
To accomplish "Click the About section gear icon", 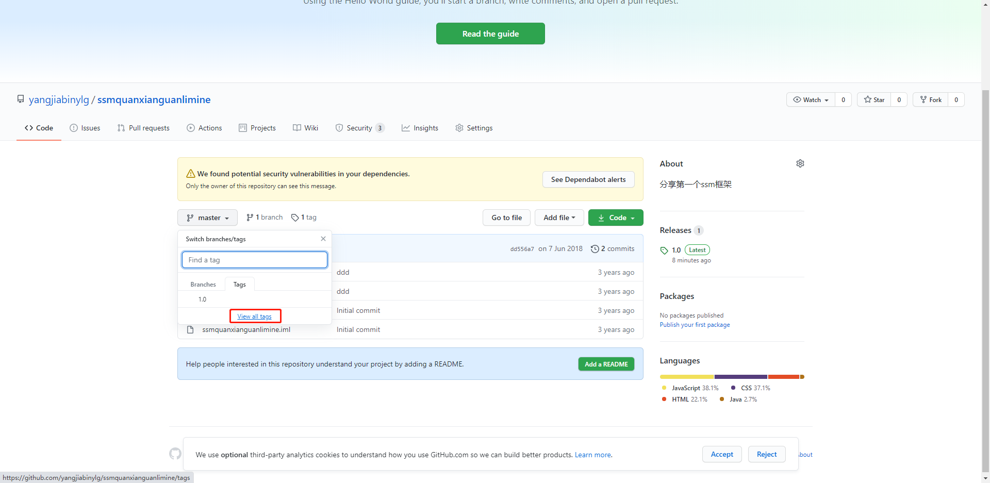I will pyautogui.click(x=800, y=163).
